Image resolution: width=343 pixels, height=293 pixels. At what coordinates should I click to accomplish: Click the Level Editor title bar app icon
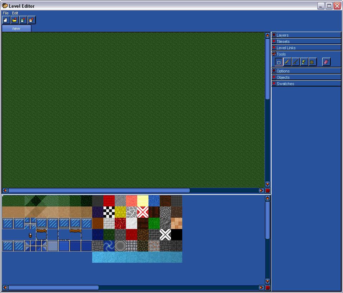[5, 6]
